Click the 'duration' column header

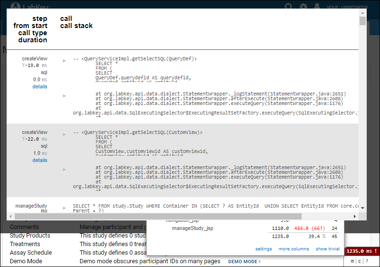[33, 40]
